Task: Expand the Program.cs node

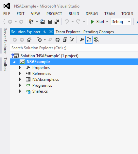Action: click(20, 85)
